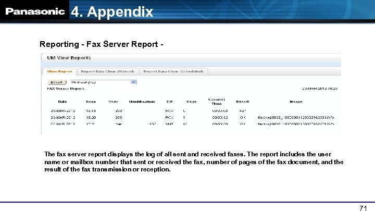Screen dimensions: 375x211
Task: Click the Connect Time column header
Action: [217, 102]
